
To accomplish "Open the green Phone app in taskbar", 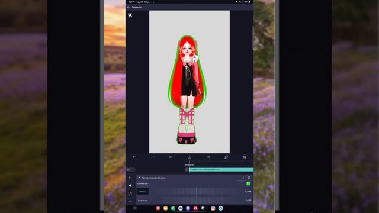I will pyautogui.click(x=173, y=208).
